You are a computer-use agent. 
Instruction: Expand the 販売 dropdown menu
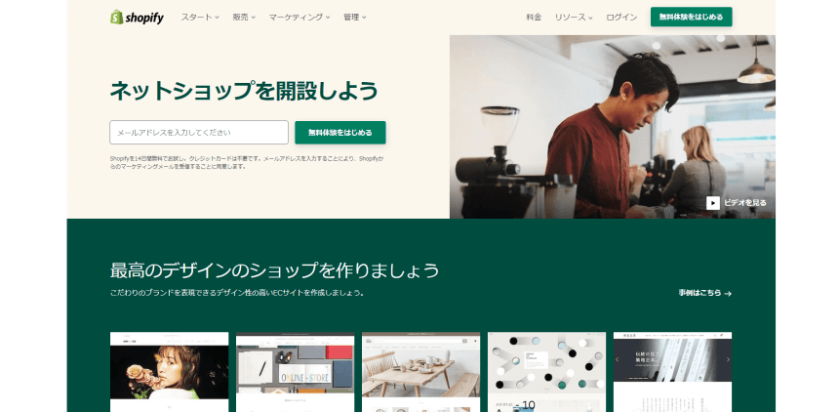(244, 18)
